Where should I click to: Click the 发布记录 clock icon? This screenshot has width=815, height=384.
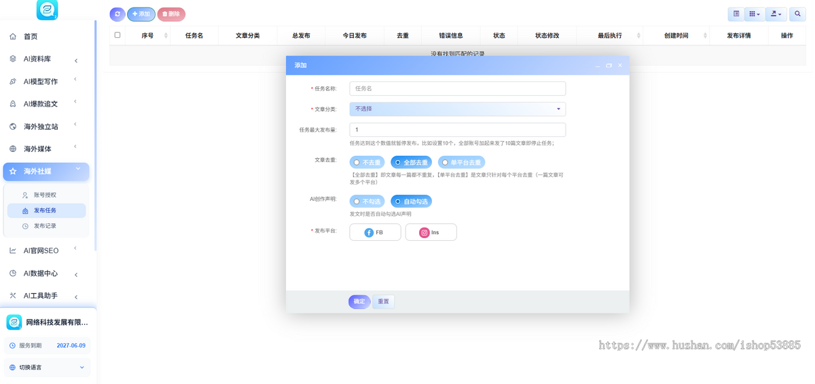25,226
